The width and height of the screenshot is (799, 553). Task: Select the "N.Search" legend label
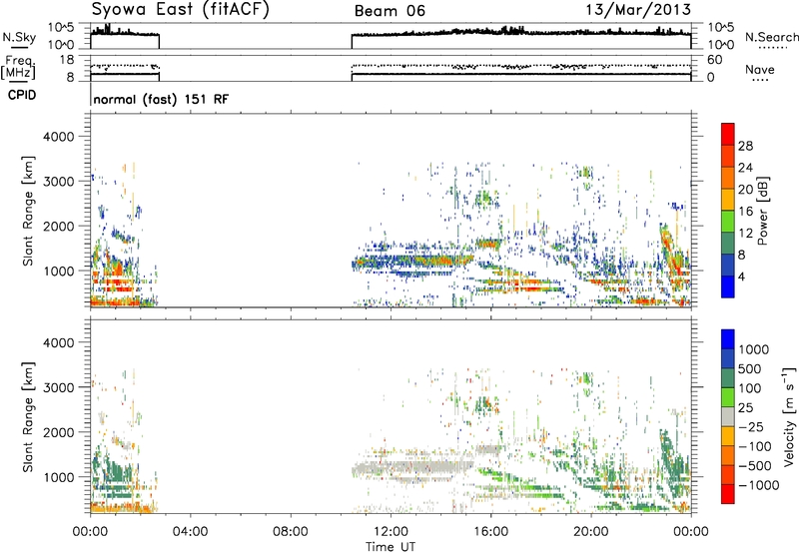771,37
